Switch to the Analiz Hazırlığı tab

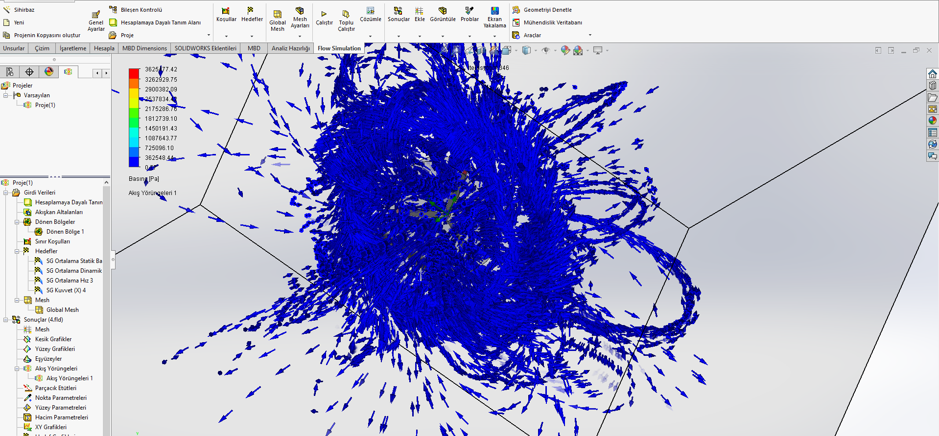coord(290,48)
